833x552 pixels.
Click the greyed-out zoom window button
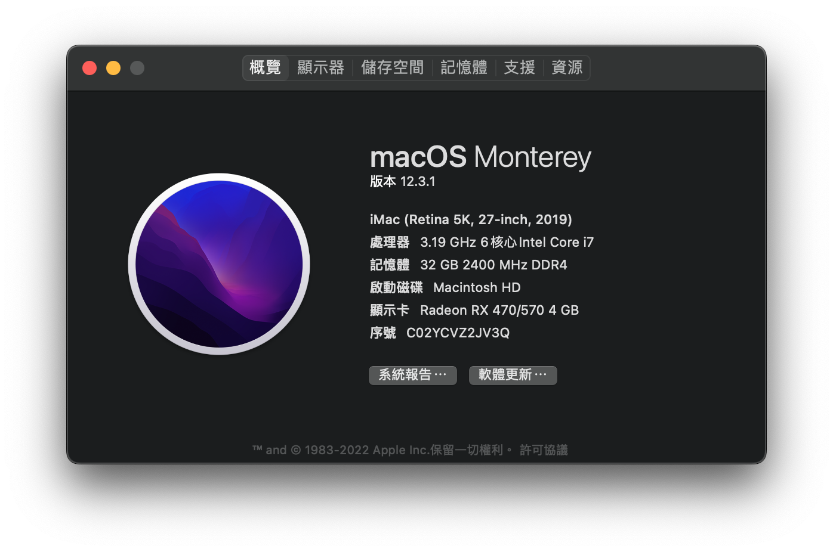coord(137,68)
